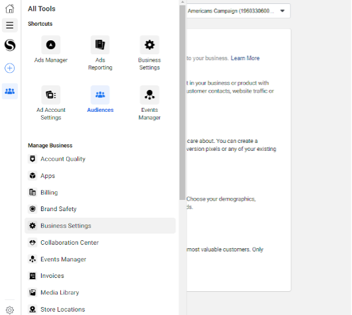The height and width of the screenshot is (315, 352).
Task: Open Events Manager in Manage Business list
Action: pyautogui.click(x=100, y=259)
